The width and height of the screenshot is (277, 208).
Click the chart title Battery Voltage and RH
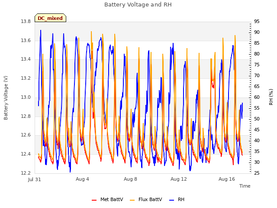(x=138, y=5)
